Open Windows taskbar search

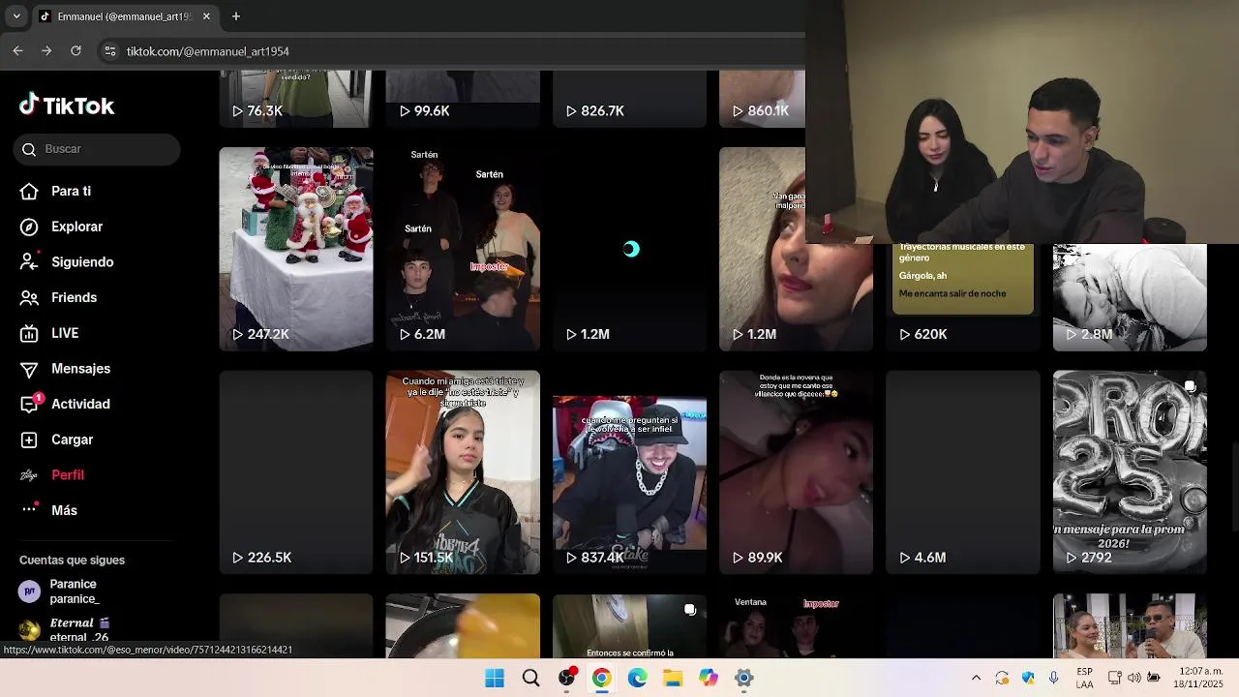(x=530, y=678)
